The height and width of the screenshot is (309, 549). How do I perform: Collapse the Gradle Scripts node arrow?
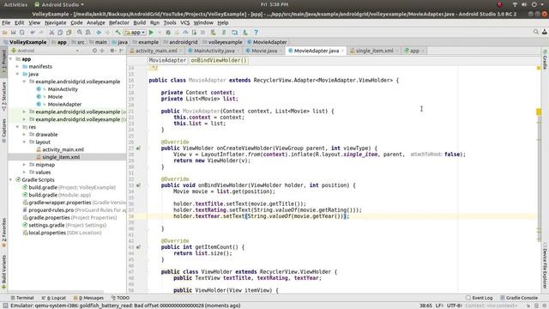coord(11,179)
